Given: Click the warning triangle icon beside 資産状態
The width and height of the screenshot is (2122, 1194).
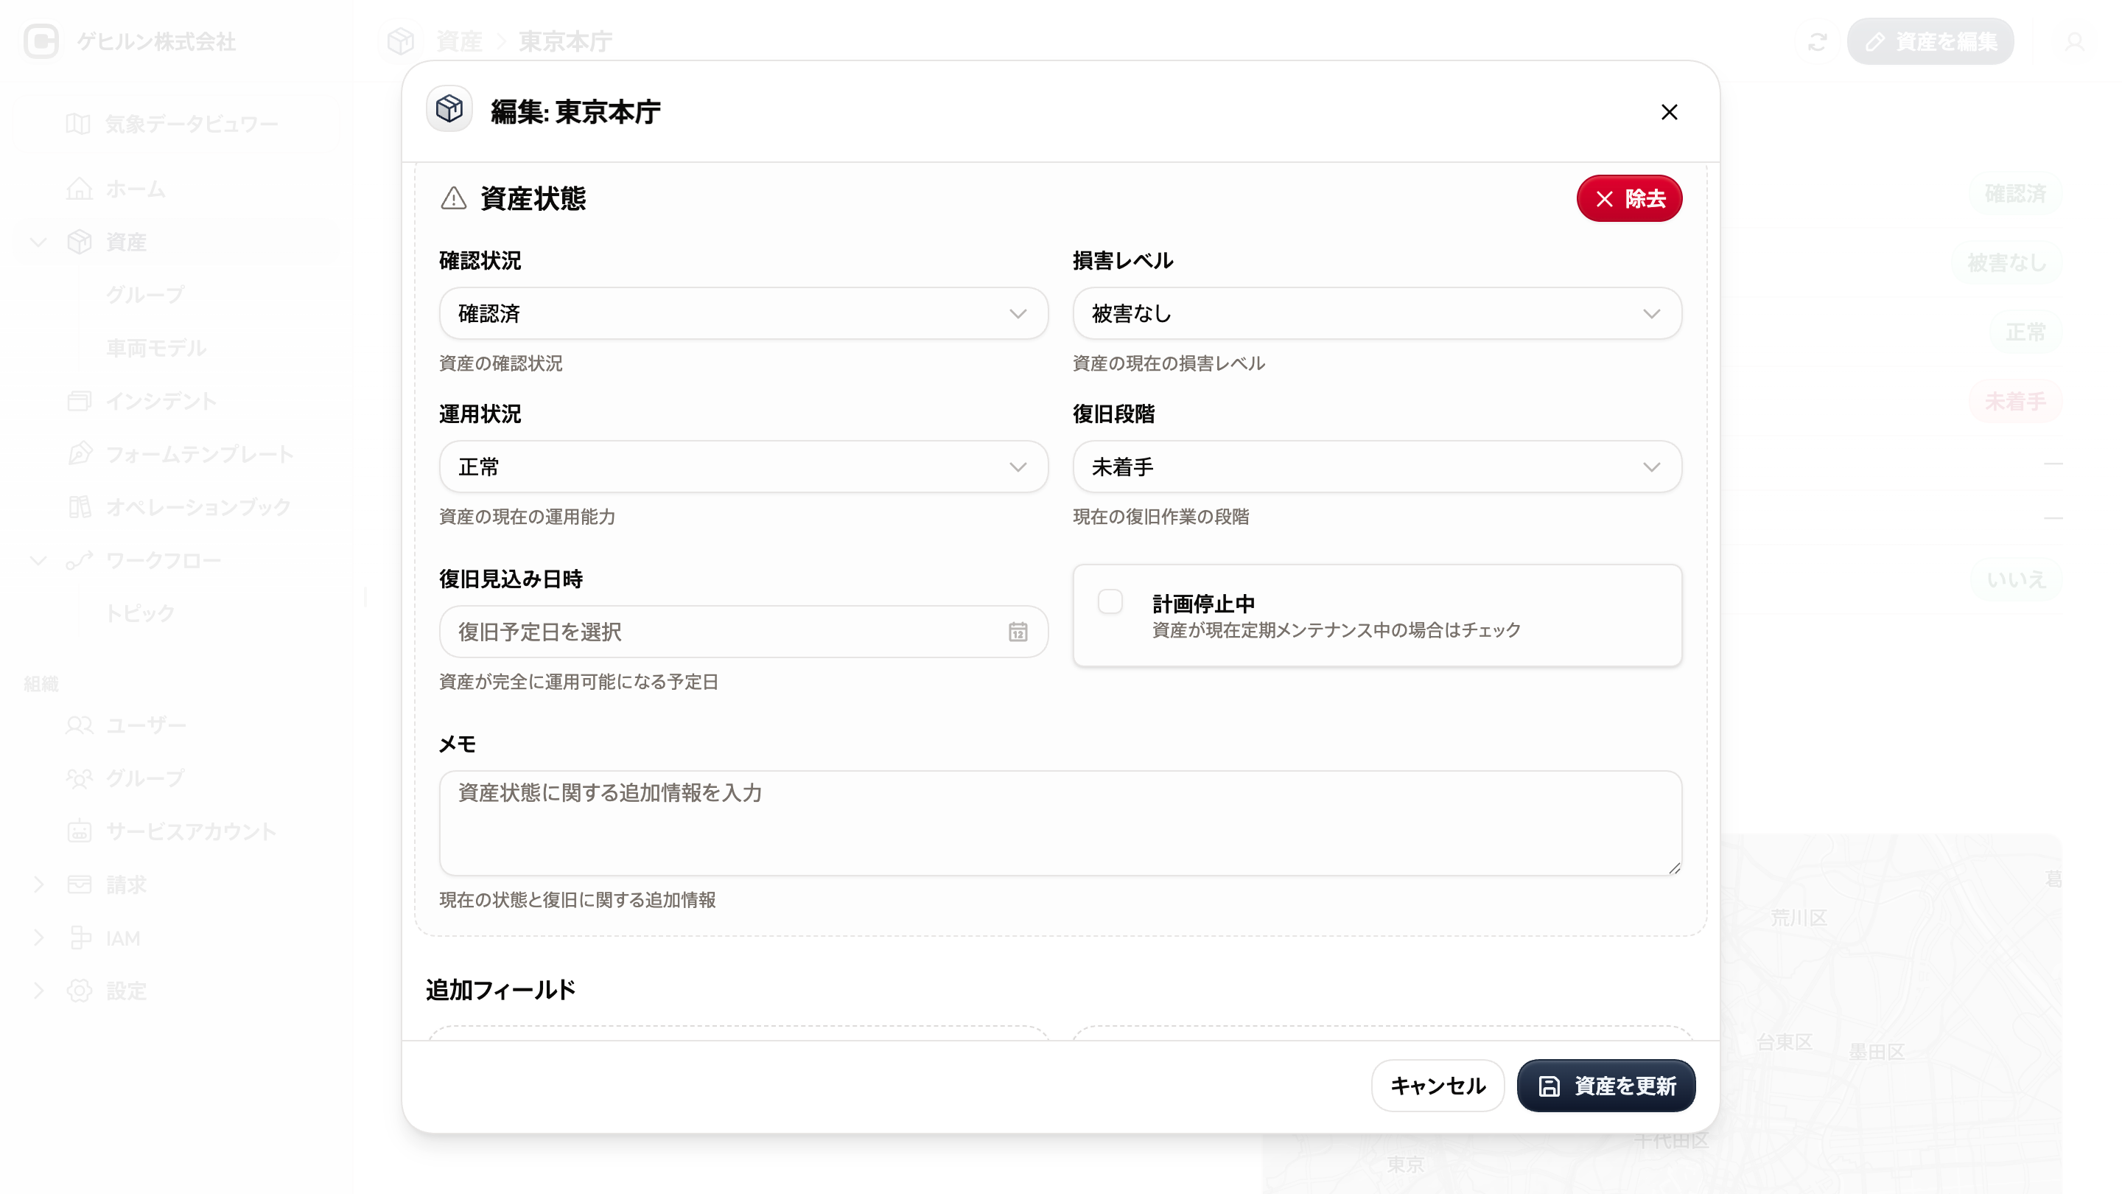Looking at the screenshot, I should tap(453, 198).
